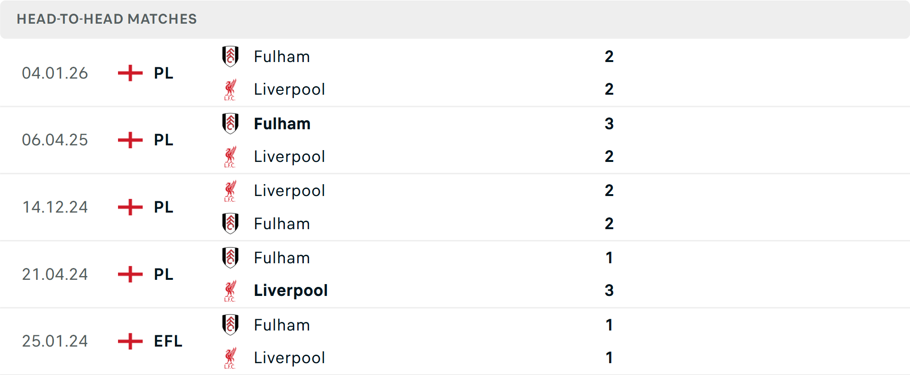Click Fulham crest in 04.01.26 match
910x375 pixels.
pyautogui.click(x=230, y=56)
